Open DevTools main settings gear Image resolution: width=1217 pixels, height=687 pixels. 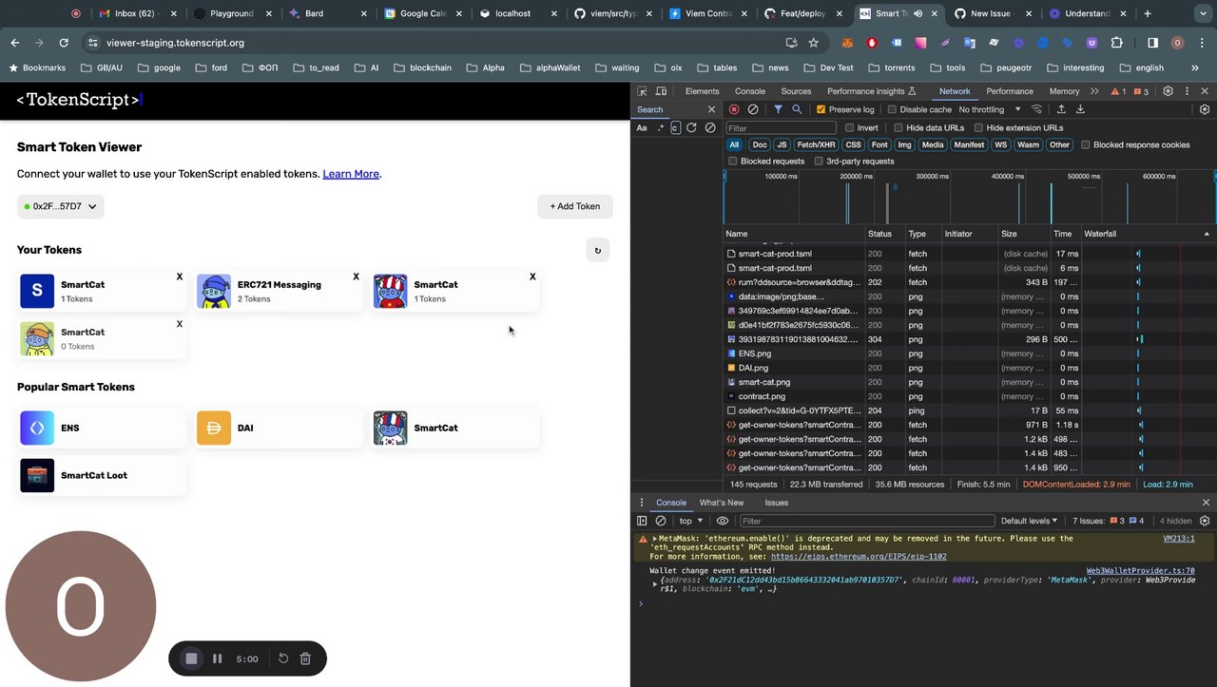1169,91
